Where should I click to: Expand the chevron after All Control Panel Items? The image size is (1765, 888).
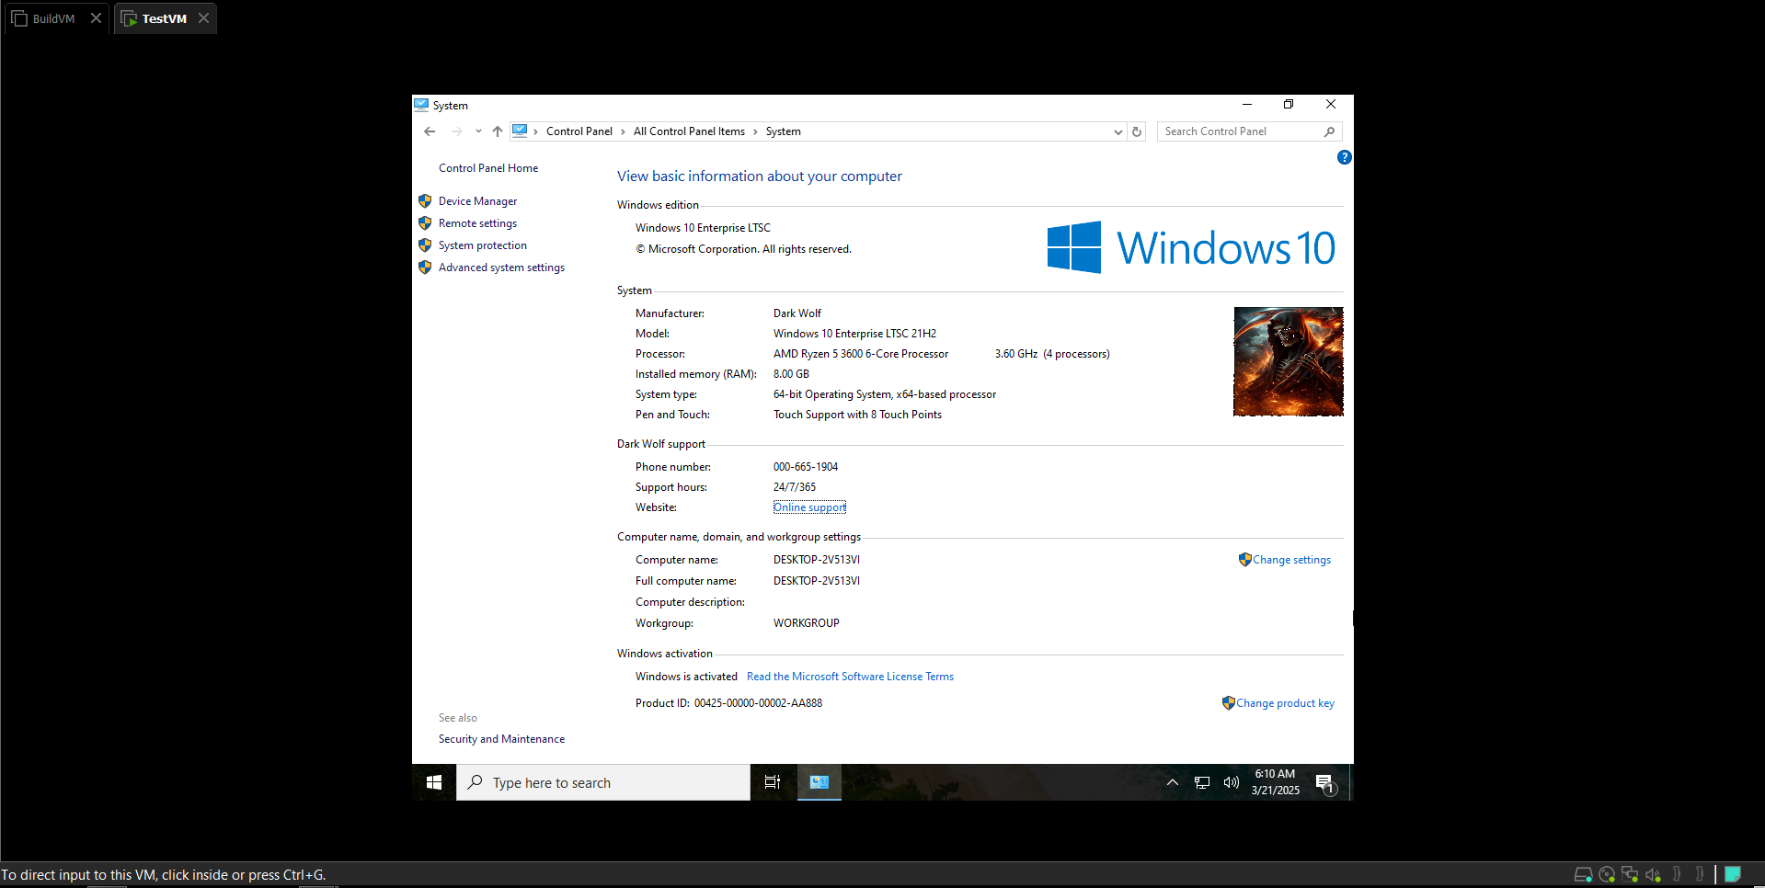pyautogui.click(x=755, y=131)
